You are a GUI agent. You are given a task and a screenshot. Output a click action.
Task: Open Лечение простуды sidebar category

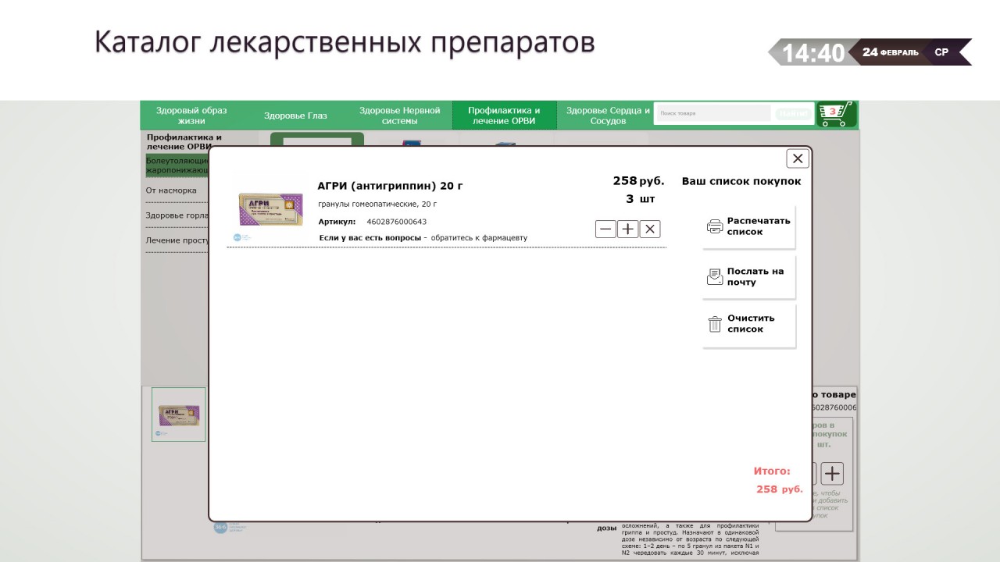pos(176,240)
